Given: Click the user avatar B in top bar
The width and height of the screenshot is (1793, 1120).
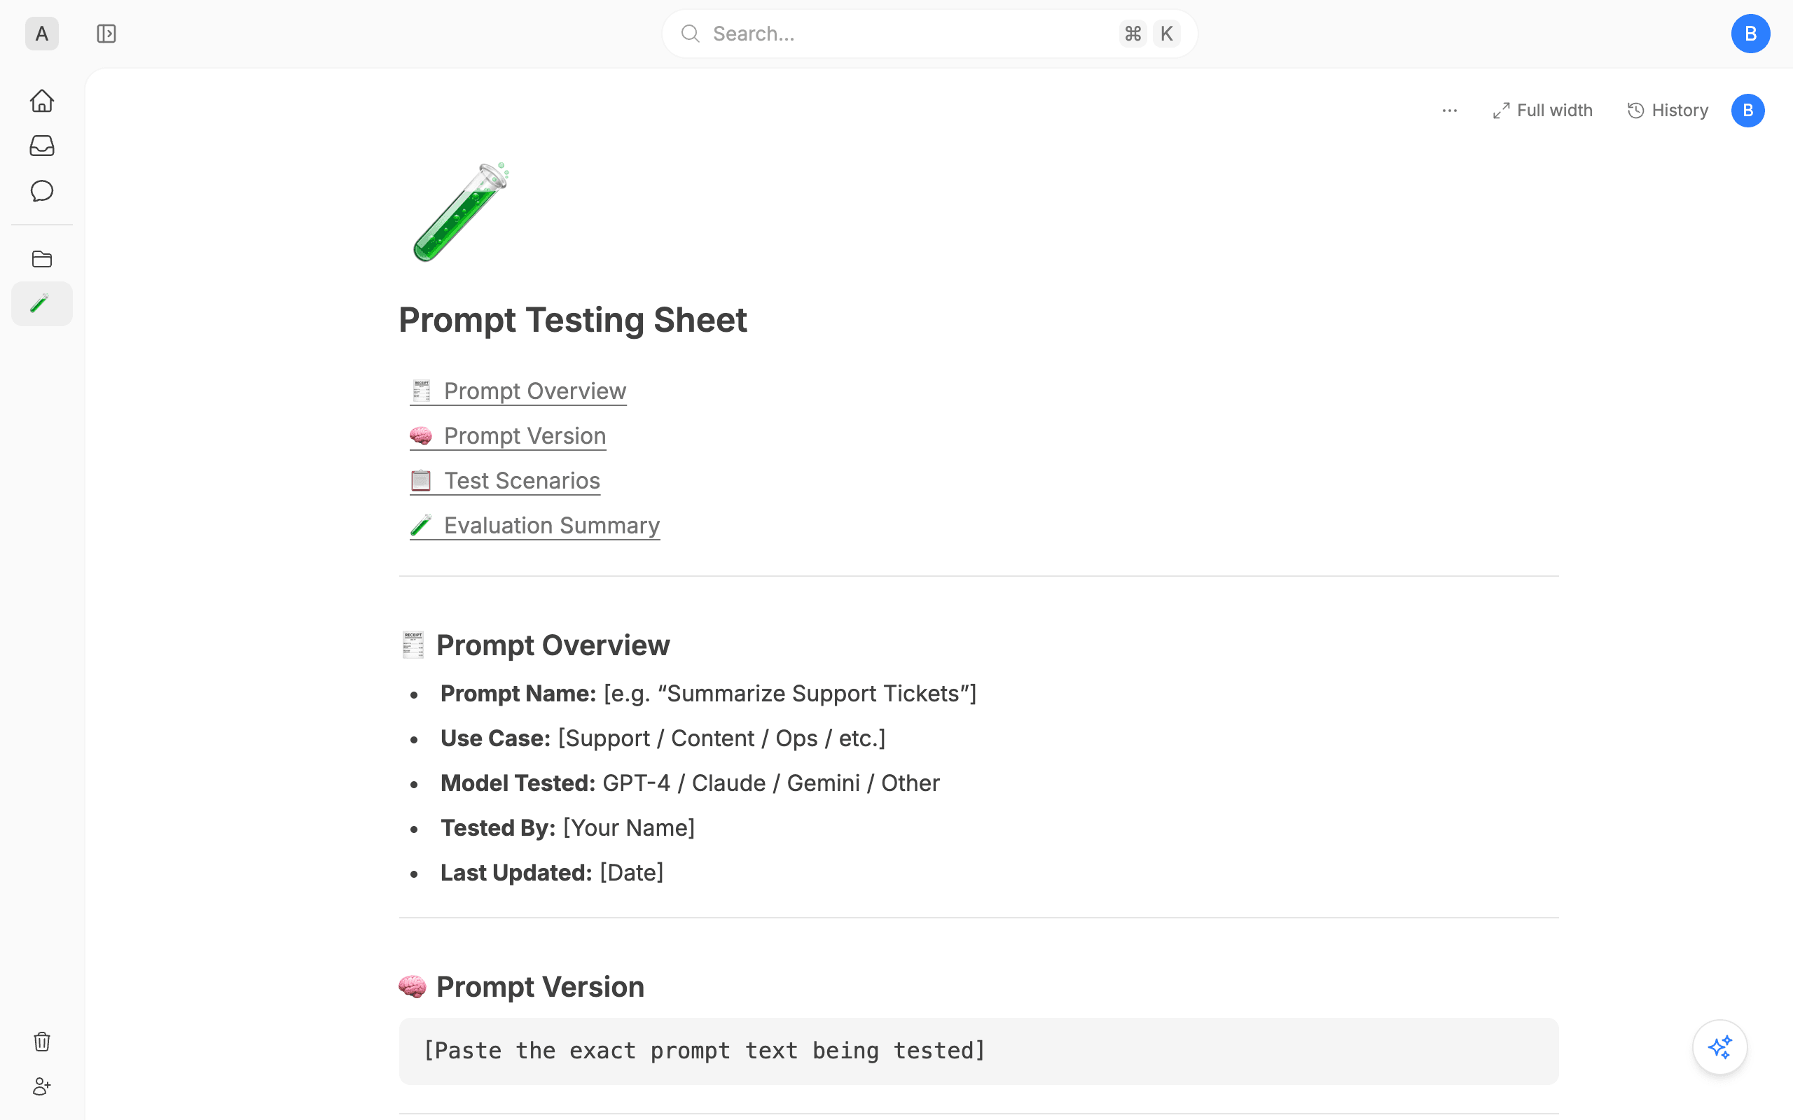Looking at the screenshot, I should [1751, 34].
